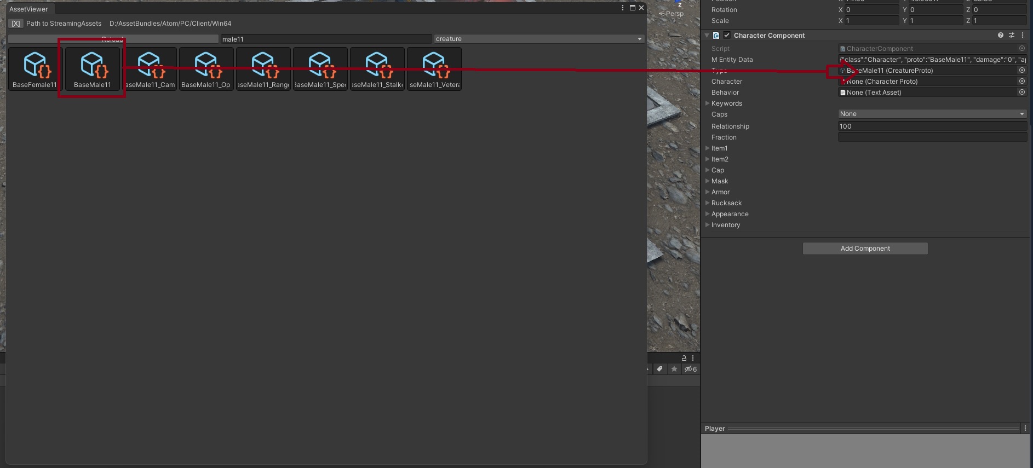Click the Reload button in AssetViewer
Image resolution: width=1033 pixels, height=468 pixels.
click(x=113, y=39)
